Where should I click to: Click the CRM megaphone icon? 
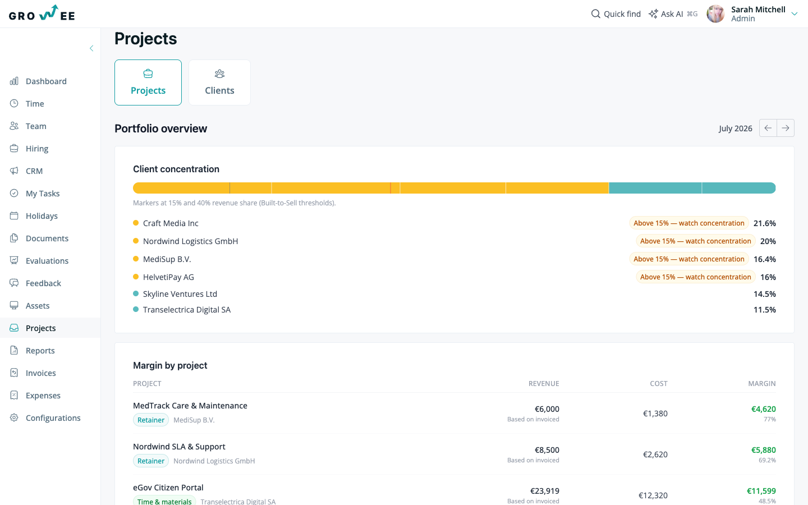click(x=14, y=171)
